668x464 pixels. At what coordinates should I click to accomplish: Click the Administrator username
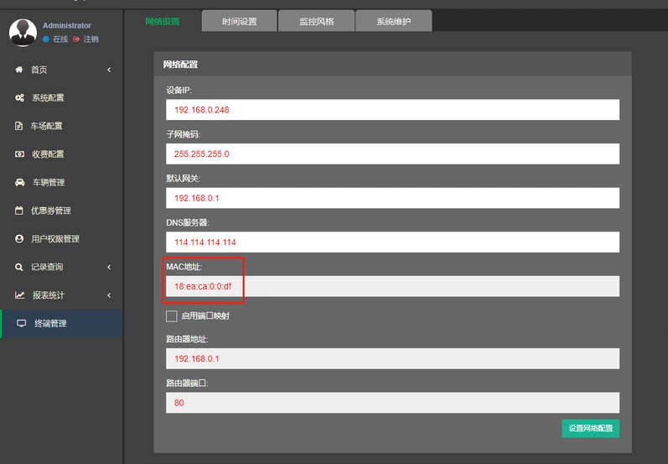tap(67, 25)
